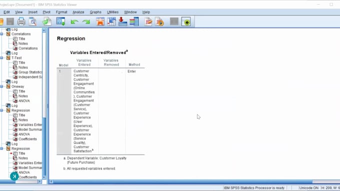340x191 pixels.
Task: Click the Group Statistics table icon
Action: 15,72
